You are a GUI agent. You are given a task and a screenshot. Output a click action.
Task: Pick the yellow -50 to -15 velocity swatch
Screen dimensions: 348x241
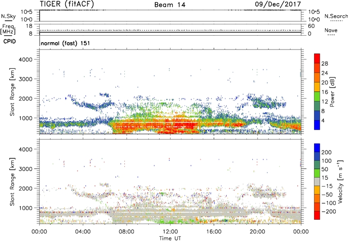[317, 190]
